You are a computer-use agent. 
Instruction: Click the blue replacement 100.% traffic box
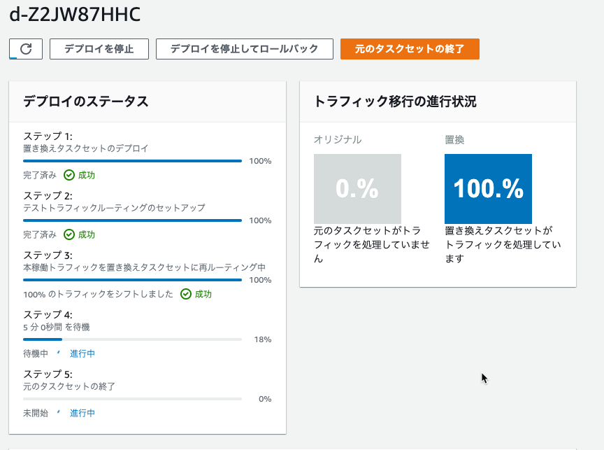click(x=488, y=188)
